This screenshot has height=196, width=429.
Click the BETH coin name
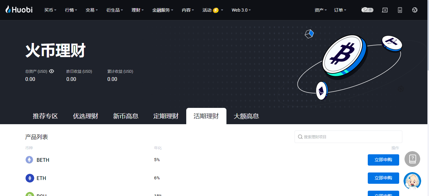(43, 160)
